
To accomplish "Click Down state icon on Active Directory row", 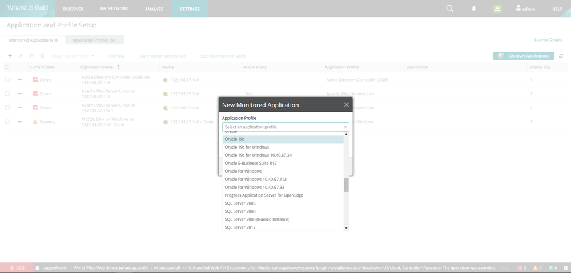I will [x=35, y=80].
